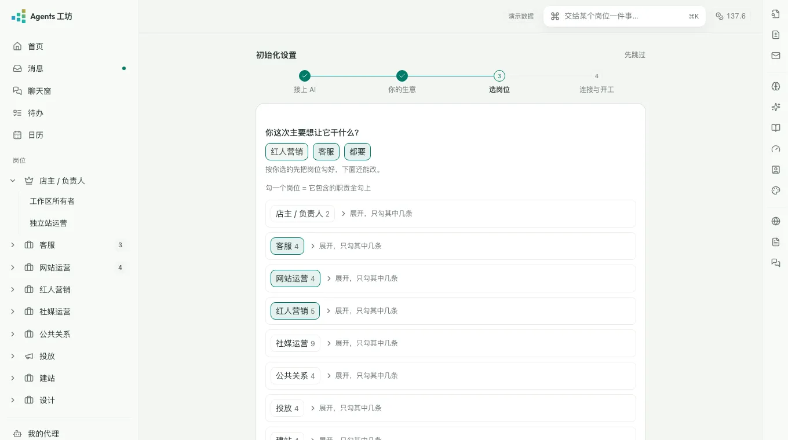Open the chat bubbles icon in right rail

click(x=776, y=263)
